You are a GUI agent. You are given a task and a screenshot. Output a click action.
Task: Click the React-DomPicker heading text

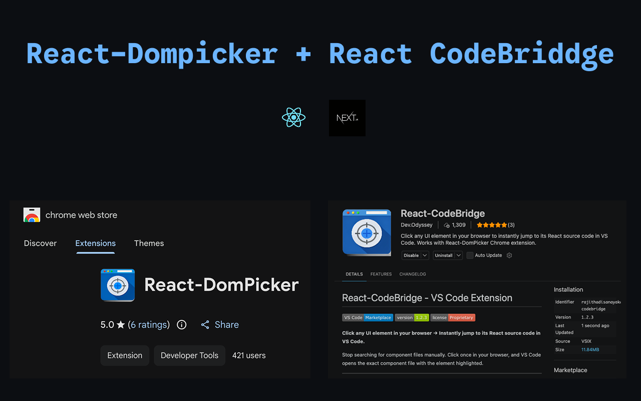221,285
